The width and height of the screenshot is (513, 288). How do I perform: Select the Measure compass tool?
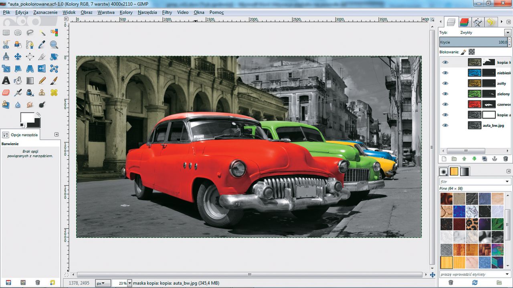pos(6,56)
